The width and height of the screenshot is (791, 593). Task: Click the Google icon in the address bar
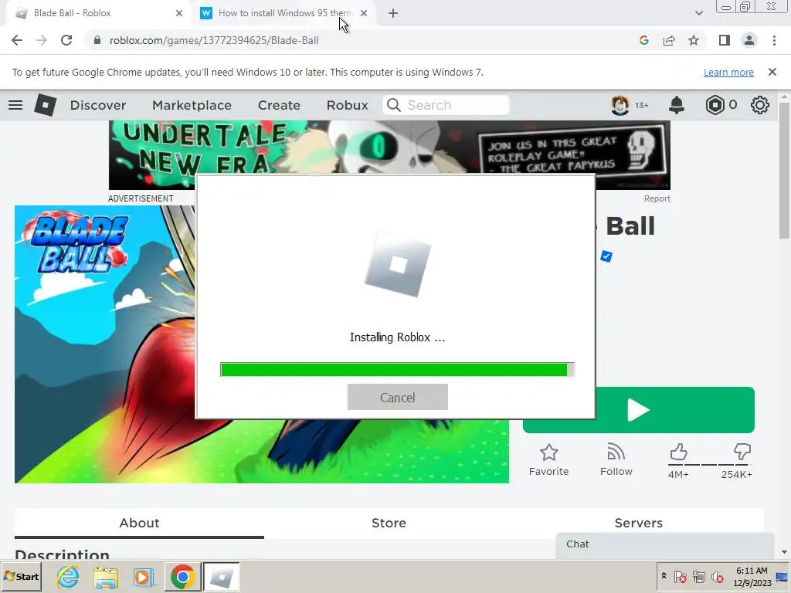coord(643,40)
